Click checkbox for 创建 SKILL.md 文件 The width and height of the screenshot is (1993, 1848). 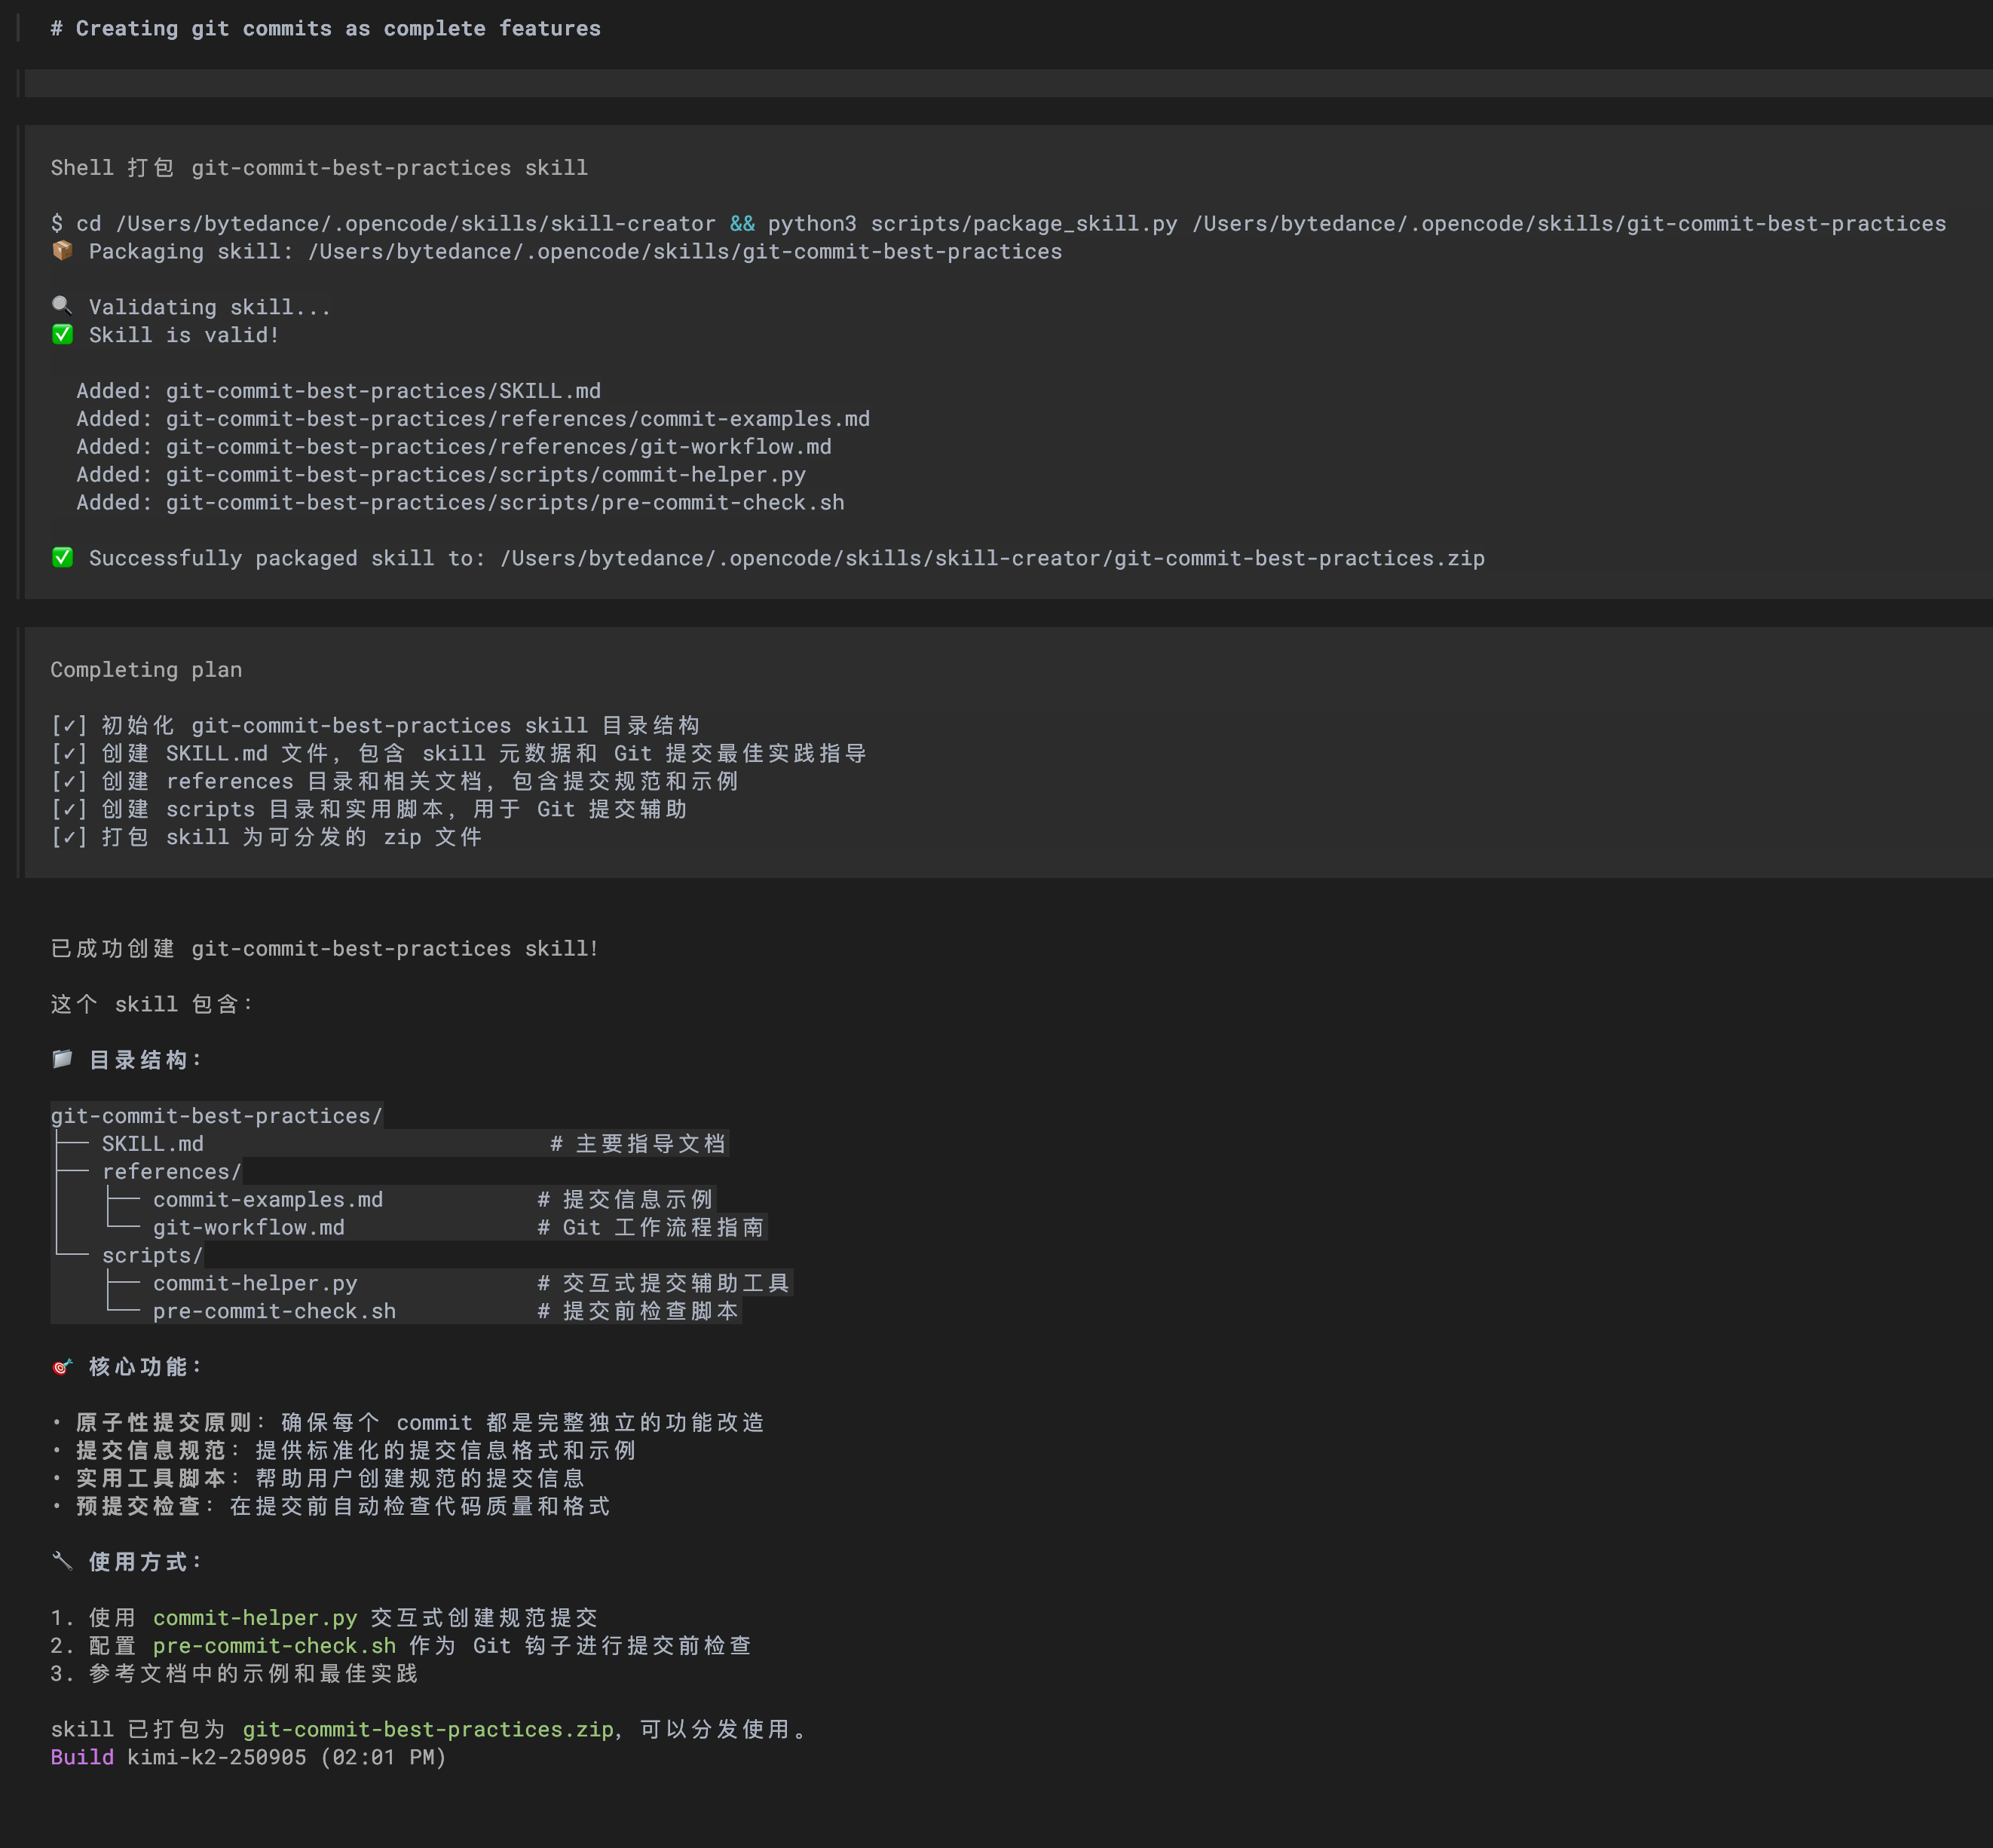69,754
